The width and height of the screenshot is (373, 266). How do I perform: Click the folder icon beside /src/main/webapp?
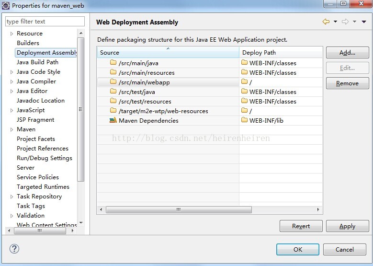(x=113, y=82)
